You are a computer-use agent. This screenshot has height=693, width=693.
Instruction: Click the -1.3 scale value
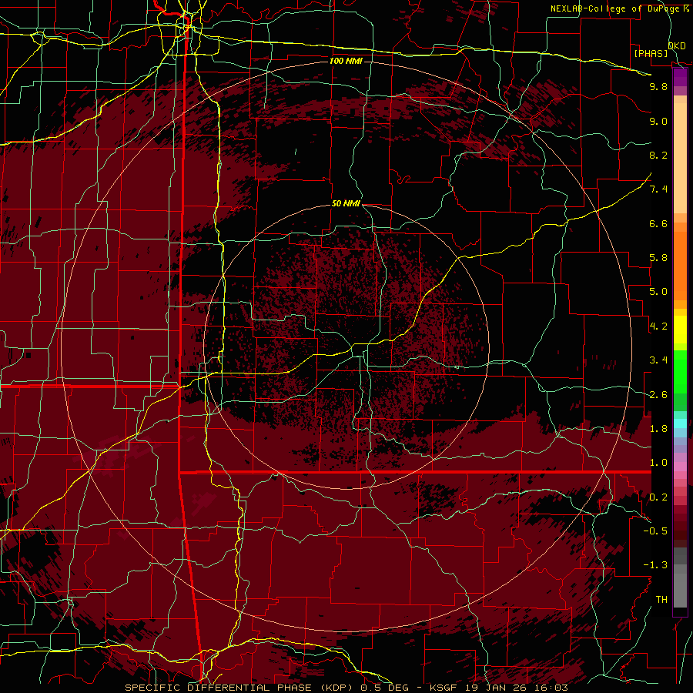[655, 566]
